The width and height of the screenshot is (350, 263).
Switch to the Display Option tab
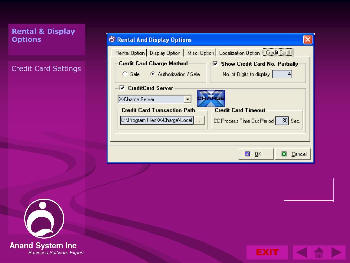165,53
